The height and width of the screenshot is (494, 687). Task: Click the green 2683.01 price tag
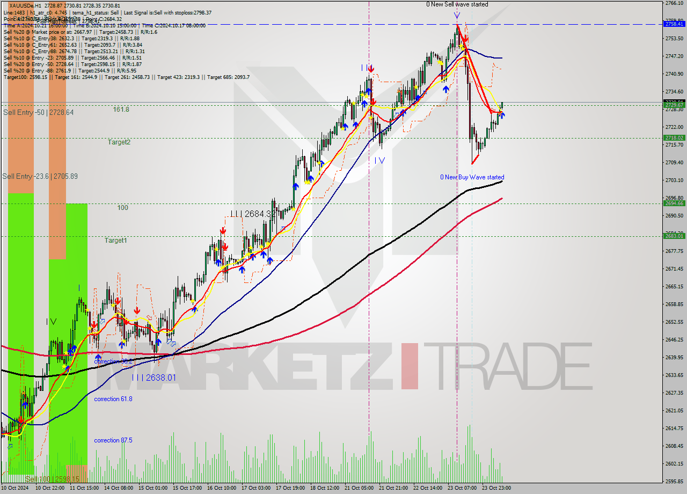pos(675,236)
